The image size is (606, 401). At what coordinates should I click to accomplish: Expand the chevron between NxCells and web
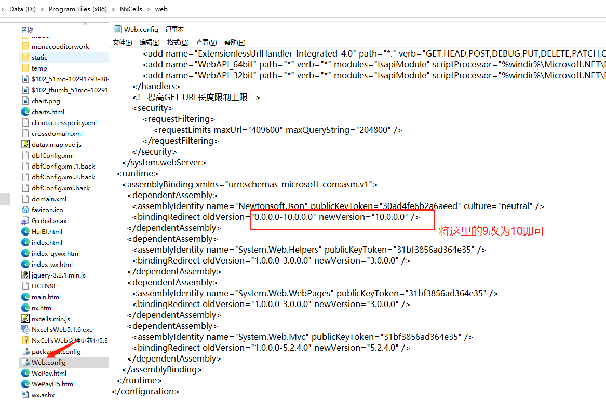pyautogui.click(x=149, y=9)
